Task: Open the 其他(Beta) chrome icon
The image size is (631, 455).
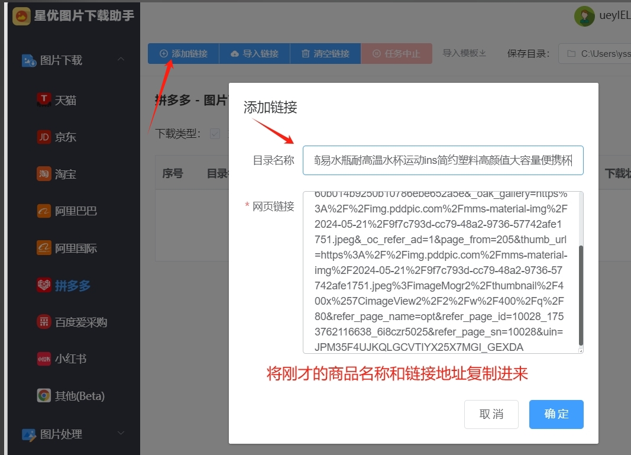Action: tap(44, 395)
